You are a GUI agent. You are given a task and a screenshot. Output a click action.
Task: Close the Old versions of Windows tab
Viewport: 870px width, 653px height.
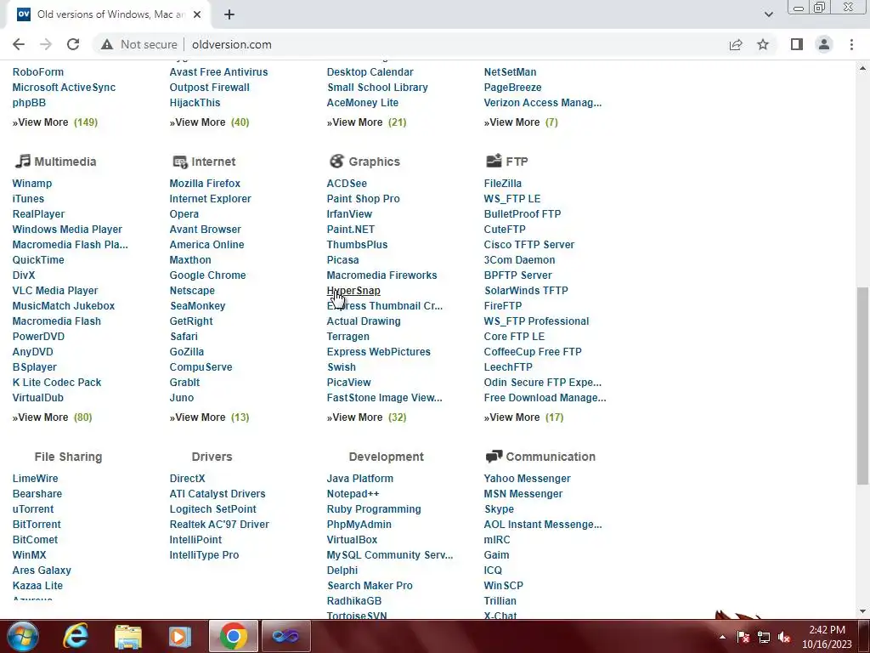point(197,14)
